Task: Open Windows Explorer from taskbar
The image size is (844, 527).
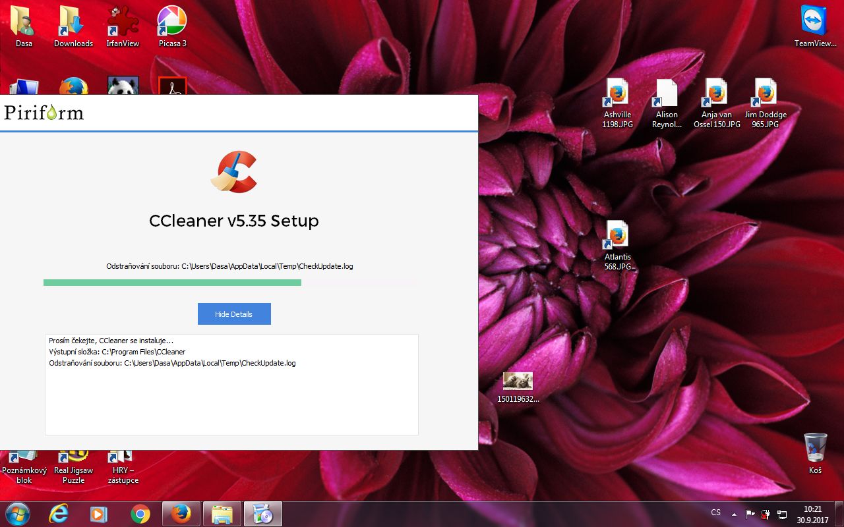Action: coord(222,514)
